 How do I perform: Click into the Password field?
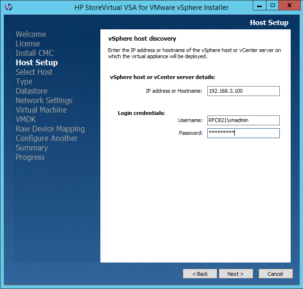tap(243, 133)
